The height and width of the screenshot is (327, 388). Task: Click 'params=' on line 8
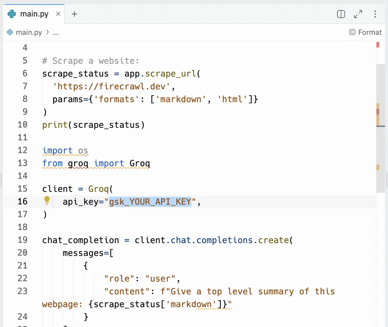70,99
